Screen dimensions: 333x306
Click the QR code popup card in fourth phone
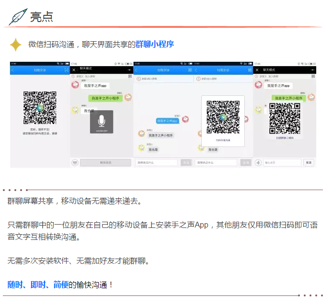click(x=223, y=120)
